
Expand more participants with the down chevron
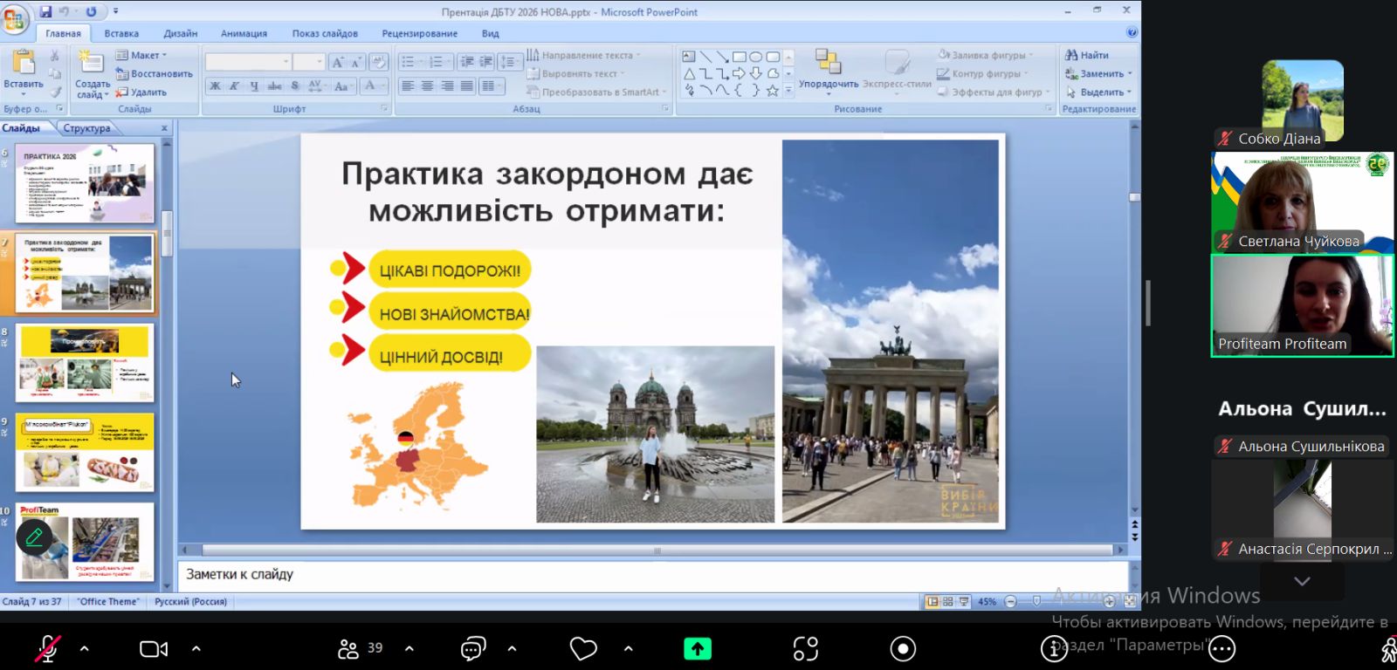(x=1302, y=581)
